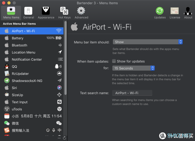Open the Menu Items tab
195x141 pixels.
11,13
